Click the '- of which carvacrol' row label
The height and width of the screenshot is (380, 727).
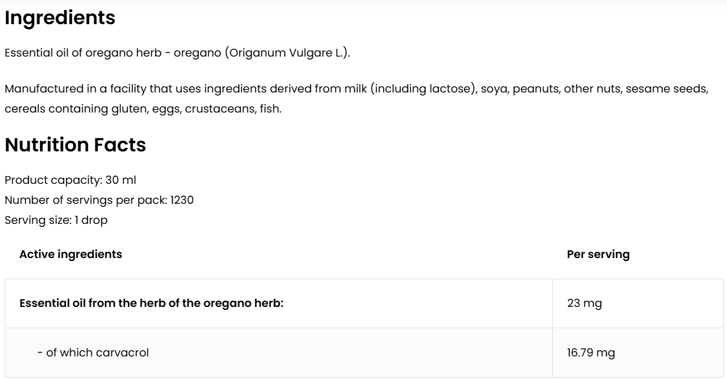pyautogui.click(x=93, y=353)
